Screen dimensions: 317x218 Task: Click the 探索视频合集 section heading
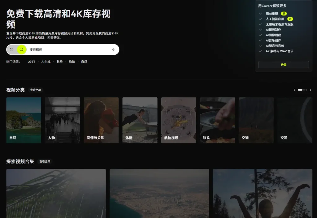(x=20, y=161)
